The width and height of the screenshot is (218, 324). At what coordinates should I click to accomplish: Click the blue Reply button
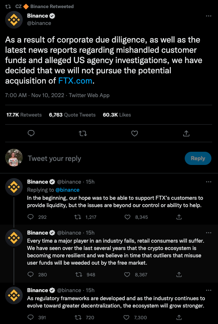[198, 158]
